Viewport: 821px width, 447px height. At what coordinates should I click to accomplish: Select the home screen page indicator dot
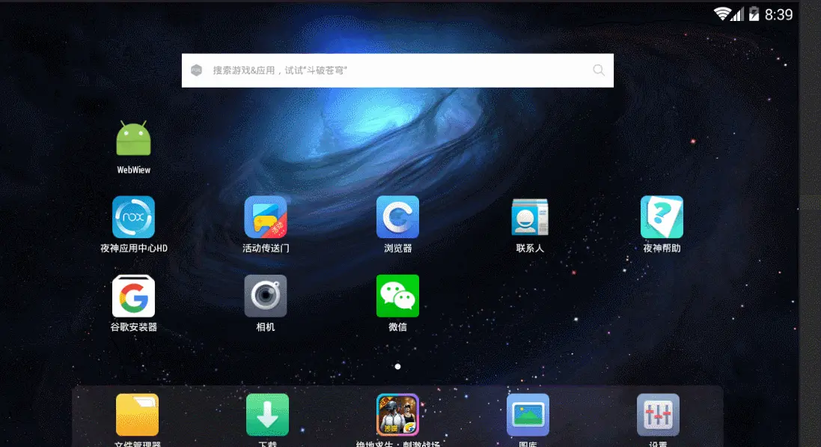398,367
